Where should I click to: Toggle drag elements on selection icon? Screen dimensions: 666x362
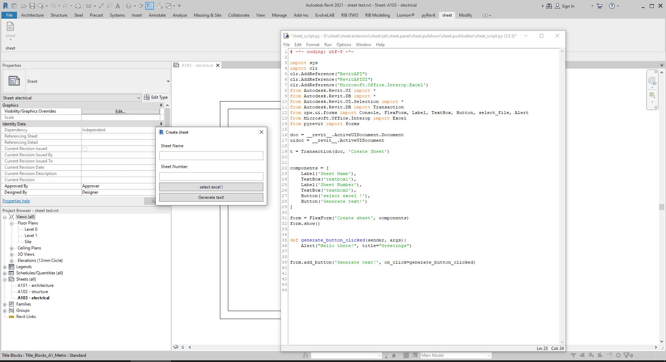coord(609,355)
